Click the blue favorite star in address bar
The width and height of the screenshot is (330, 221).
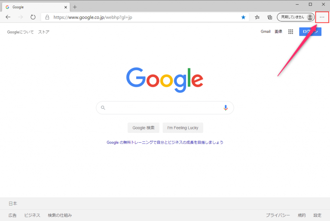(243, 17)
